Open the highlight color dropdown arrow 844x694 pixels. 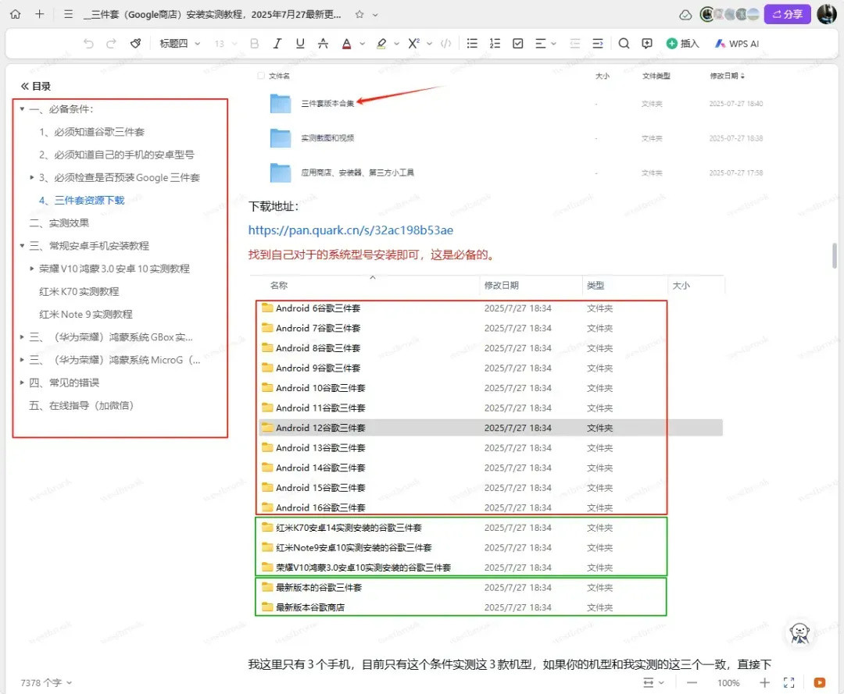[x=397, y=44]
